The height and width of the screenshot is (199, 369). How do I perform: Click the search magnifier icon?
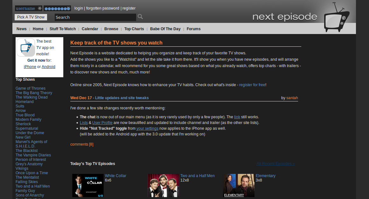pos(140,17)
